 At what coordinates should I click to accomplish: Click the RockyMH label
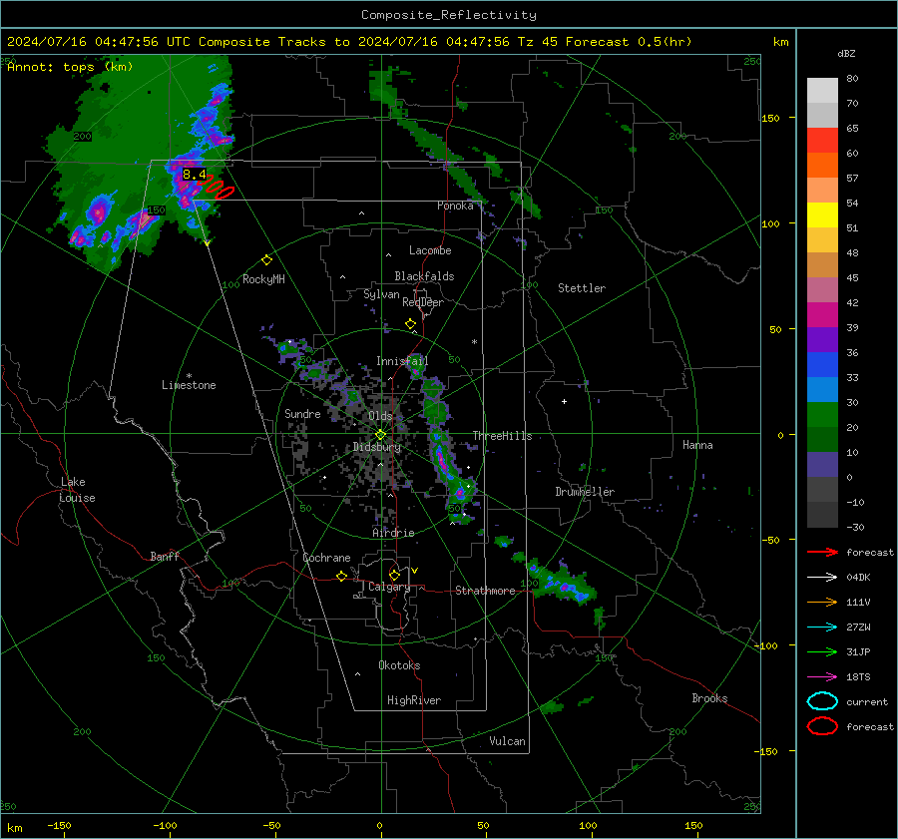click(x=263, y=279)
